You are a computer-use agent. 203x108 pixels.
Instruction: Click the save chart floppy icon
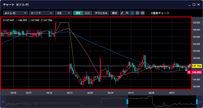click(x=137, y=13)
